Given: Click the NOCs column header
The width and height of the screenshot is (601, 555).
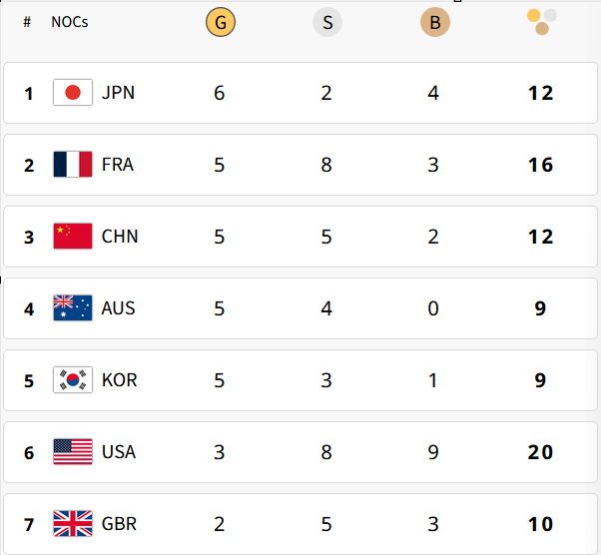Looking at the screenshot, I should click(69, 22).
